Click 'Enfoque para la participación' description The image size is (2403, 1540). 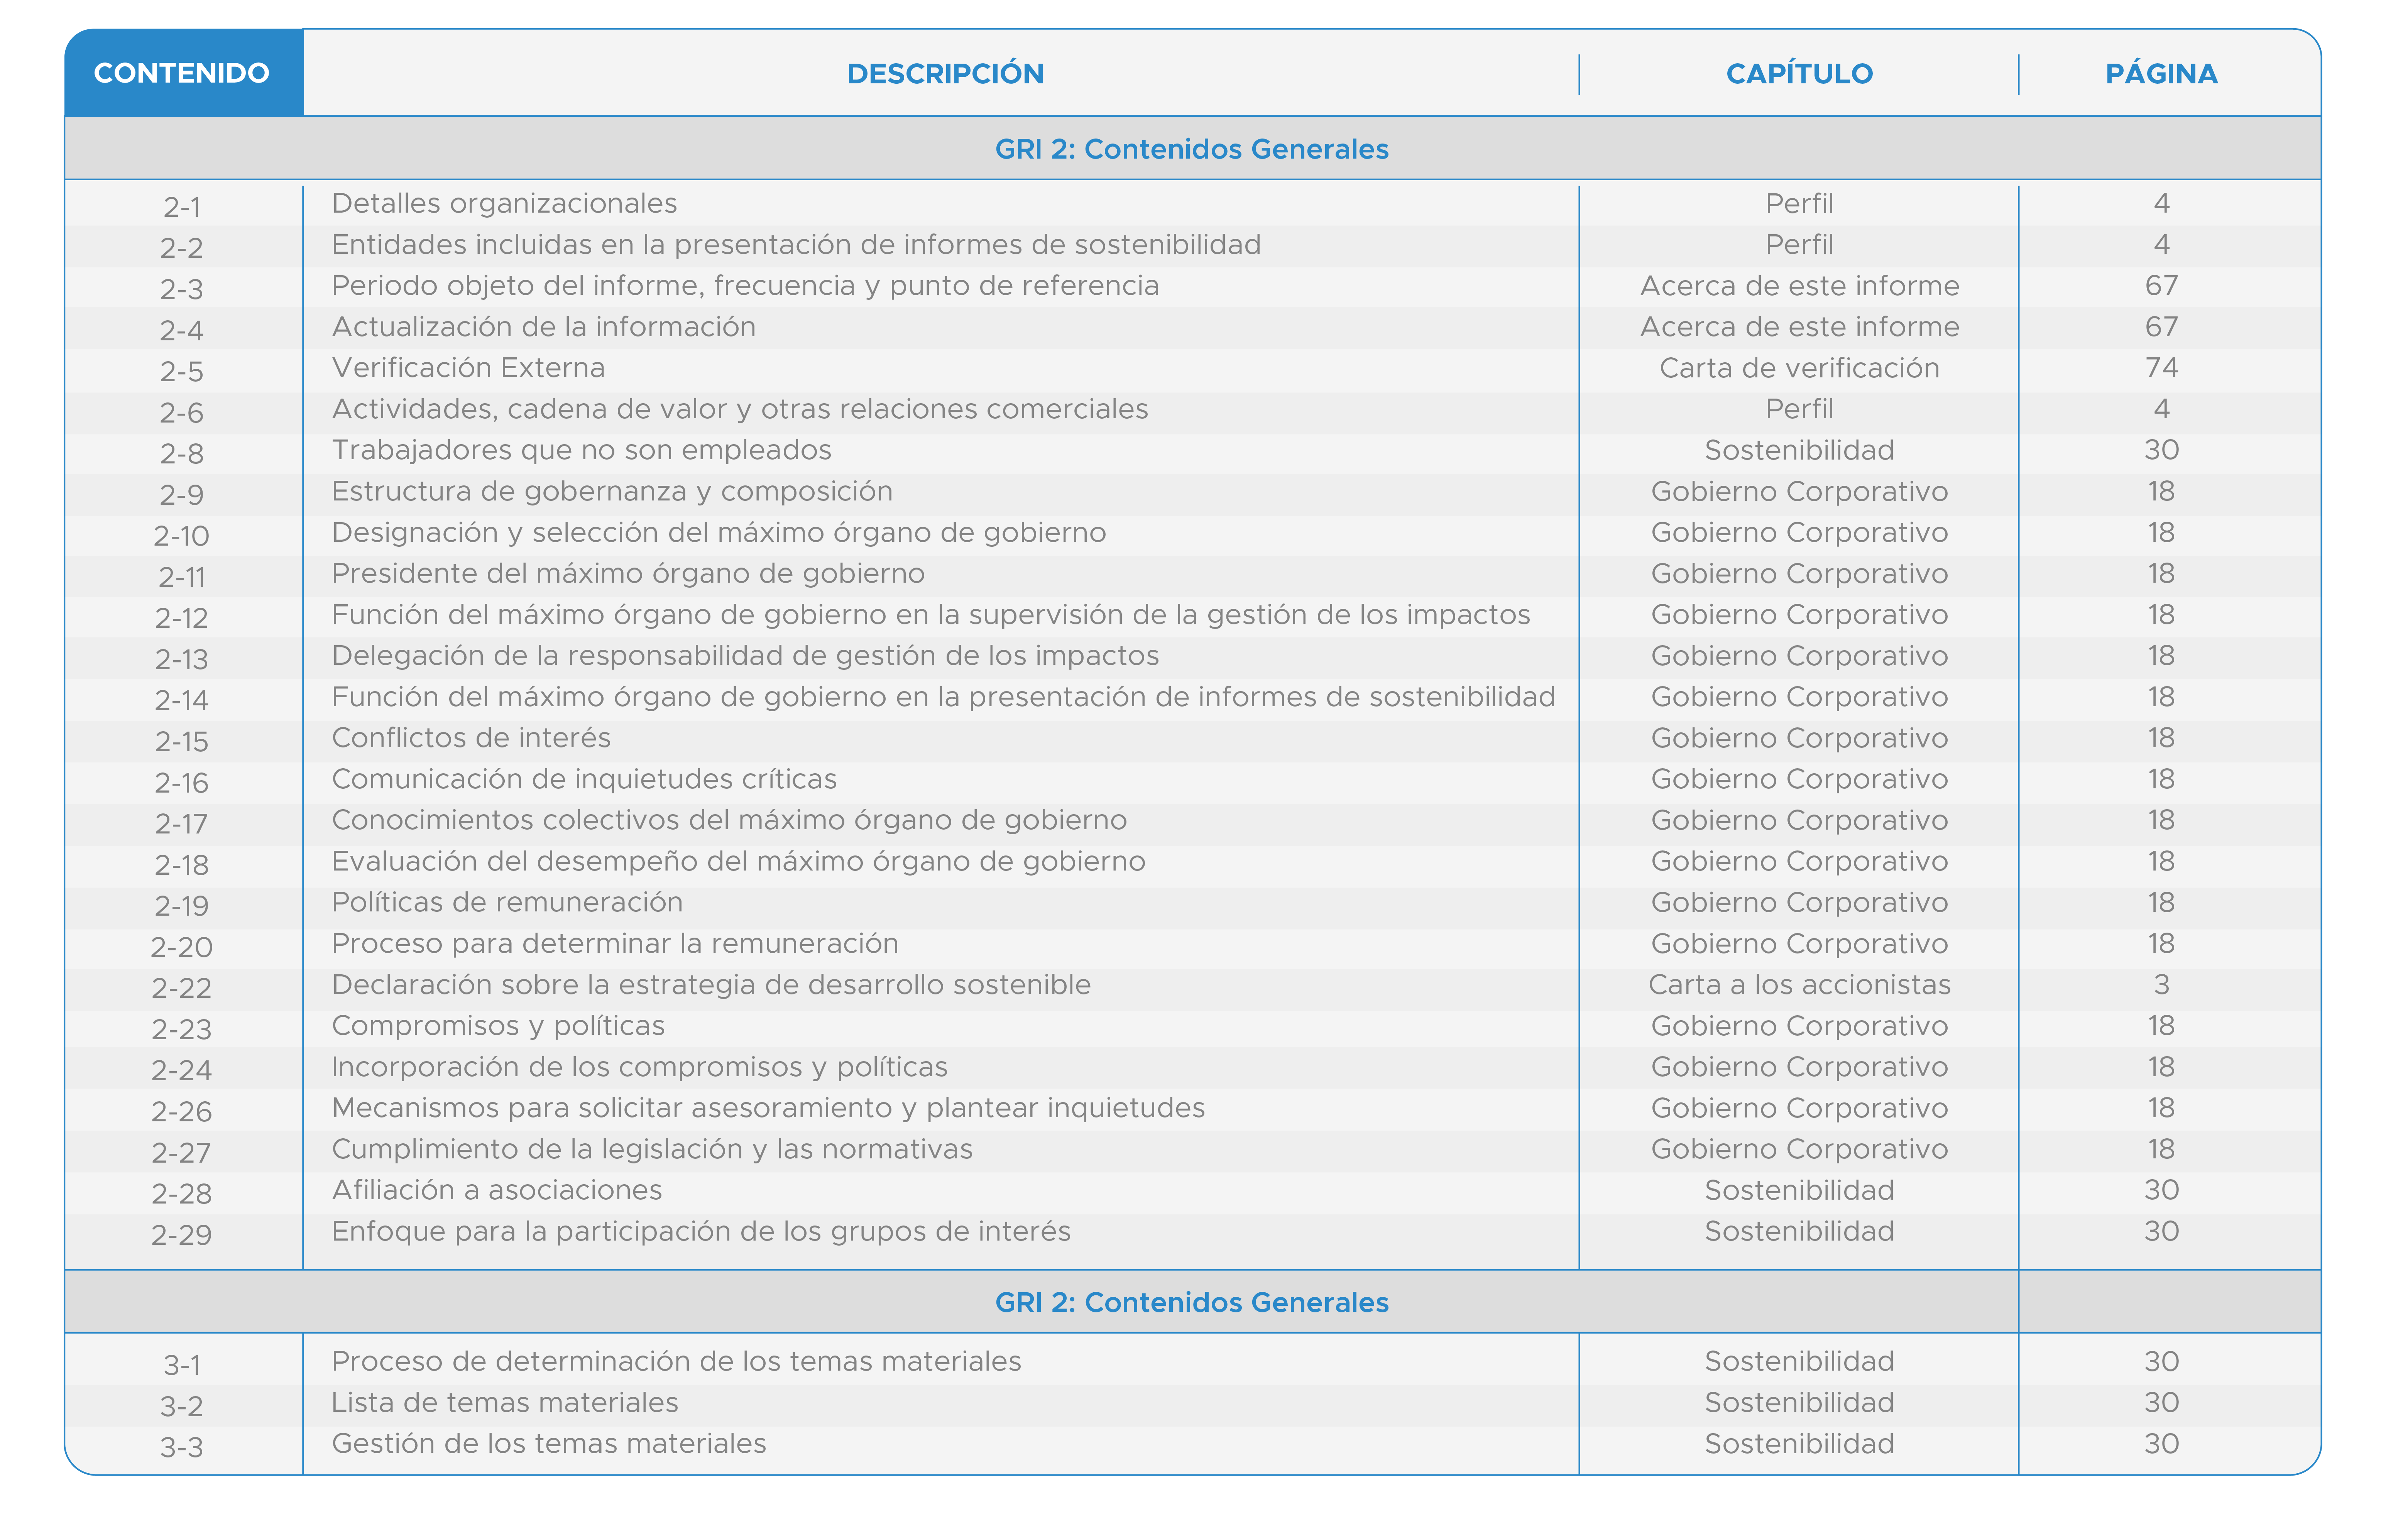click(701, 1232)
